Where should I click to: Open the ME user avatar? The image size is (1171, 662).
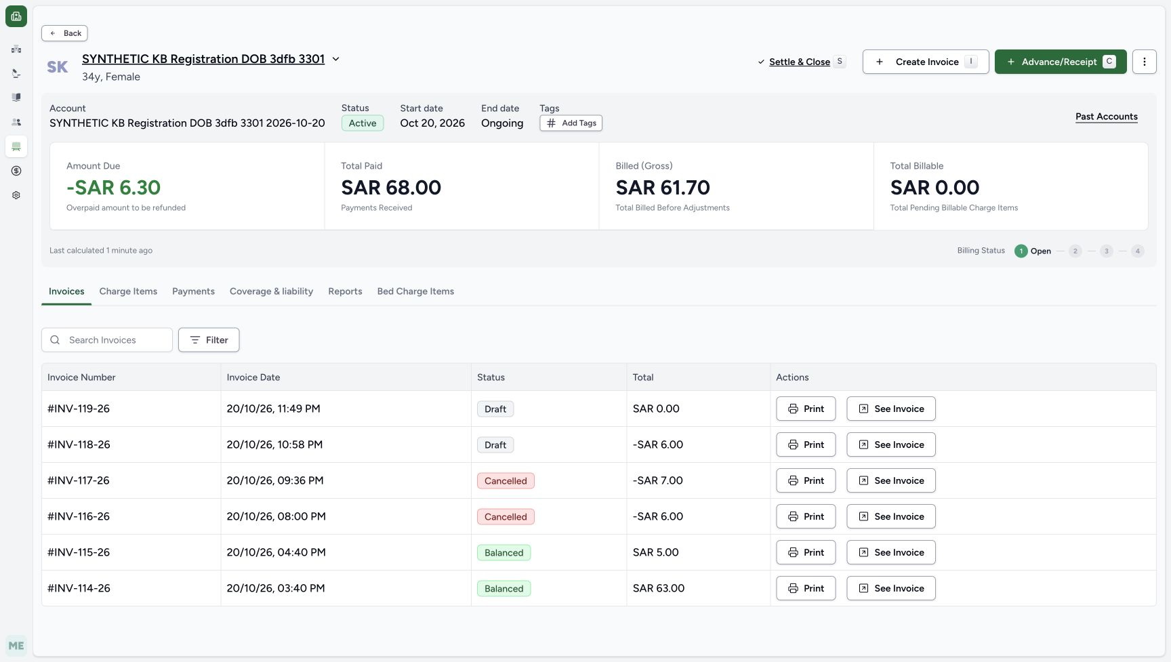tap(16, 646)
